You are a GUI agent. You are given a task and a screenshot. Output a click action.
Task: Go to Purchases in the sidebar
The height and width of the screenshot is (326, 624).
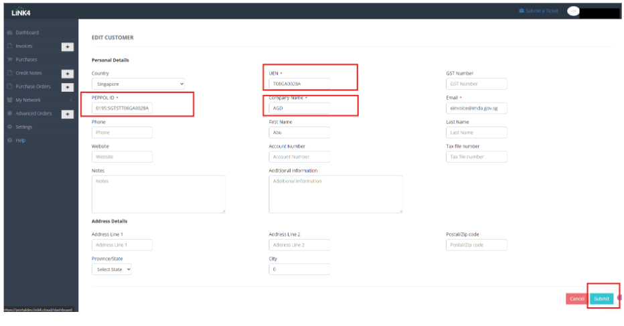point(26,60)
